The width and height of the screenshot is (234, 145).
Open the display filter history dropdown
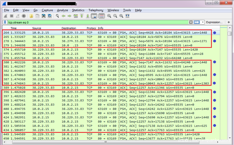(203, 22)
